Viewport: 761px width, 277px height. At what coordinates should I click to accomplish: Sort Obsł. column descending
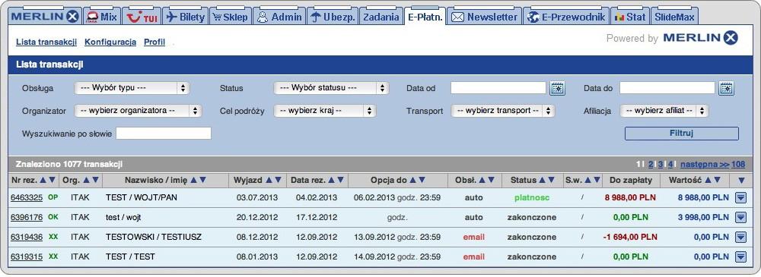click(x=491, y=180)
